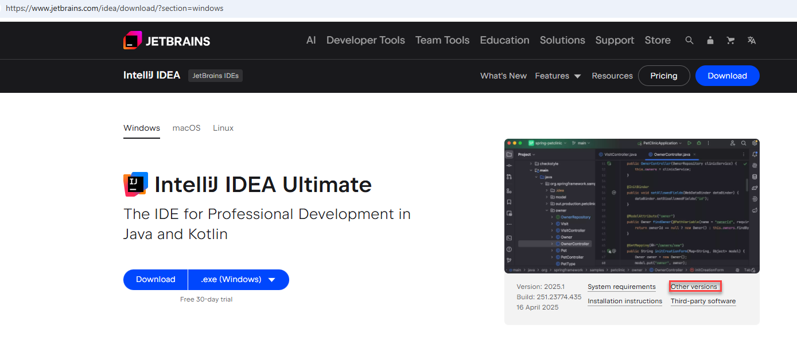Click the Download button in the header
The image size is (797, 360).
(727, 76)
